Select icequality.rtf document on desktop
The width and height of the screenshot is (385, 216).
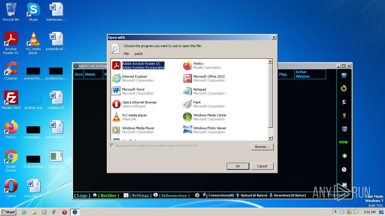(33, 188)
